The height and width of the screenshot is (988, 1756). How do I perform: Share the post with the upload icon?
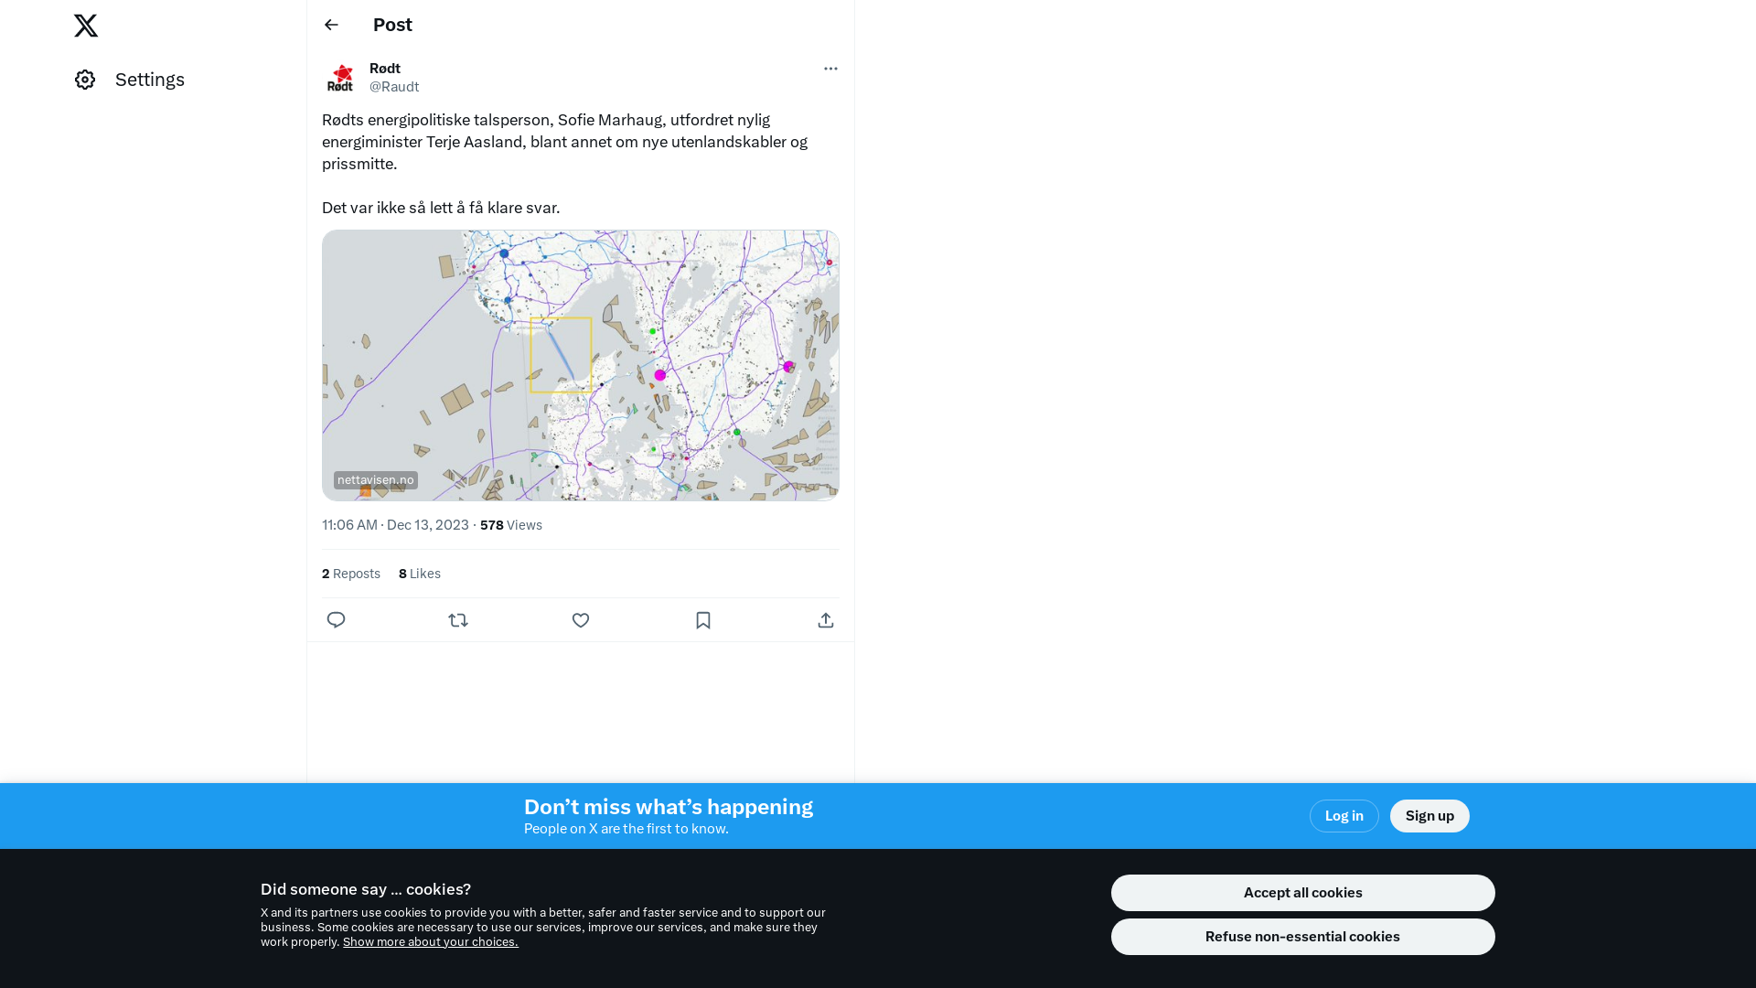click(x=826, y=620)
